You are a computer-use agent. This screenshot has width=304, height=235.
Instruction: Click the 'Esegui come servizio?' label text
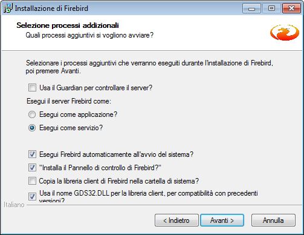click(x=71, y=128)
